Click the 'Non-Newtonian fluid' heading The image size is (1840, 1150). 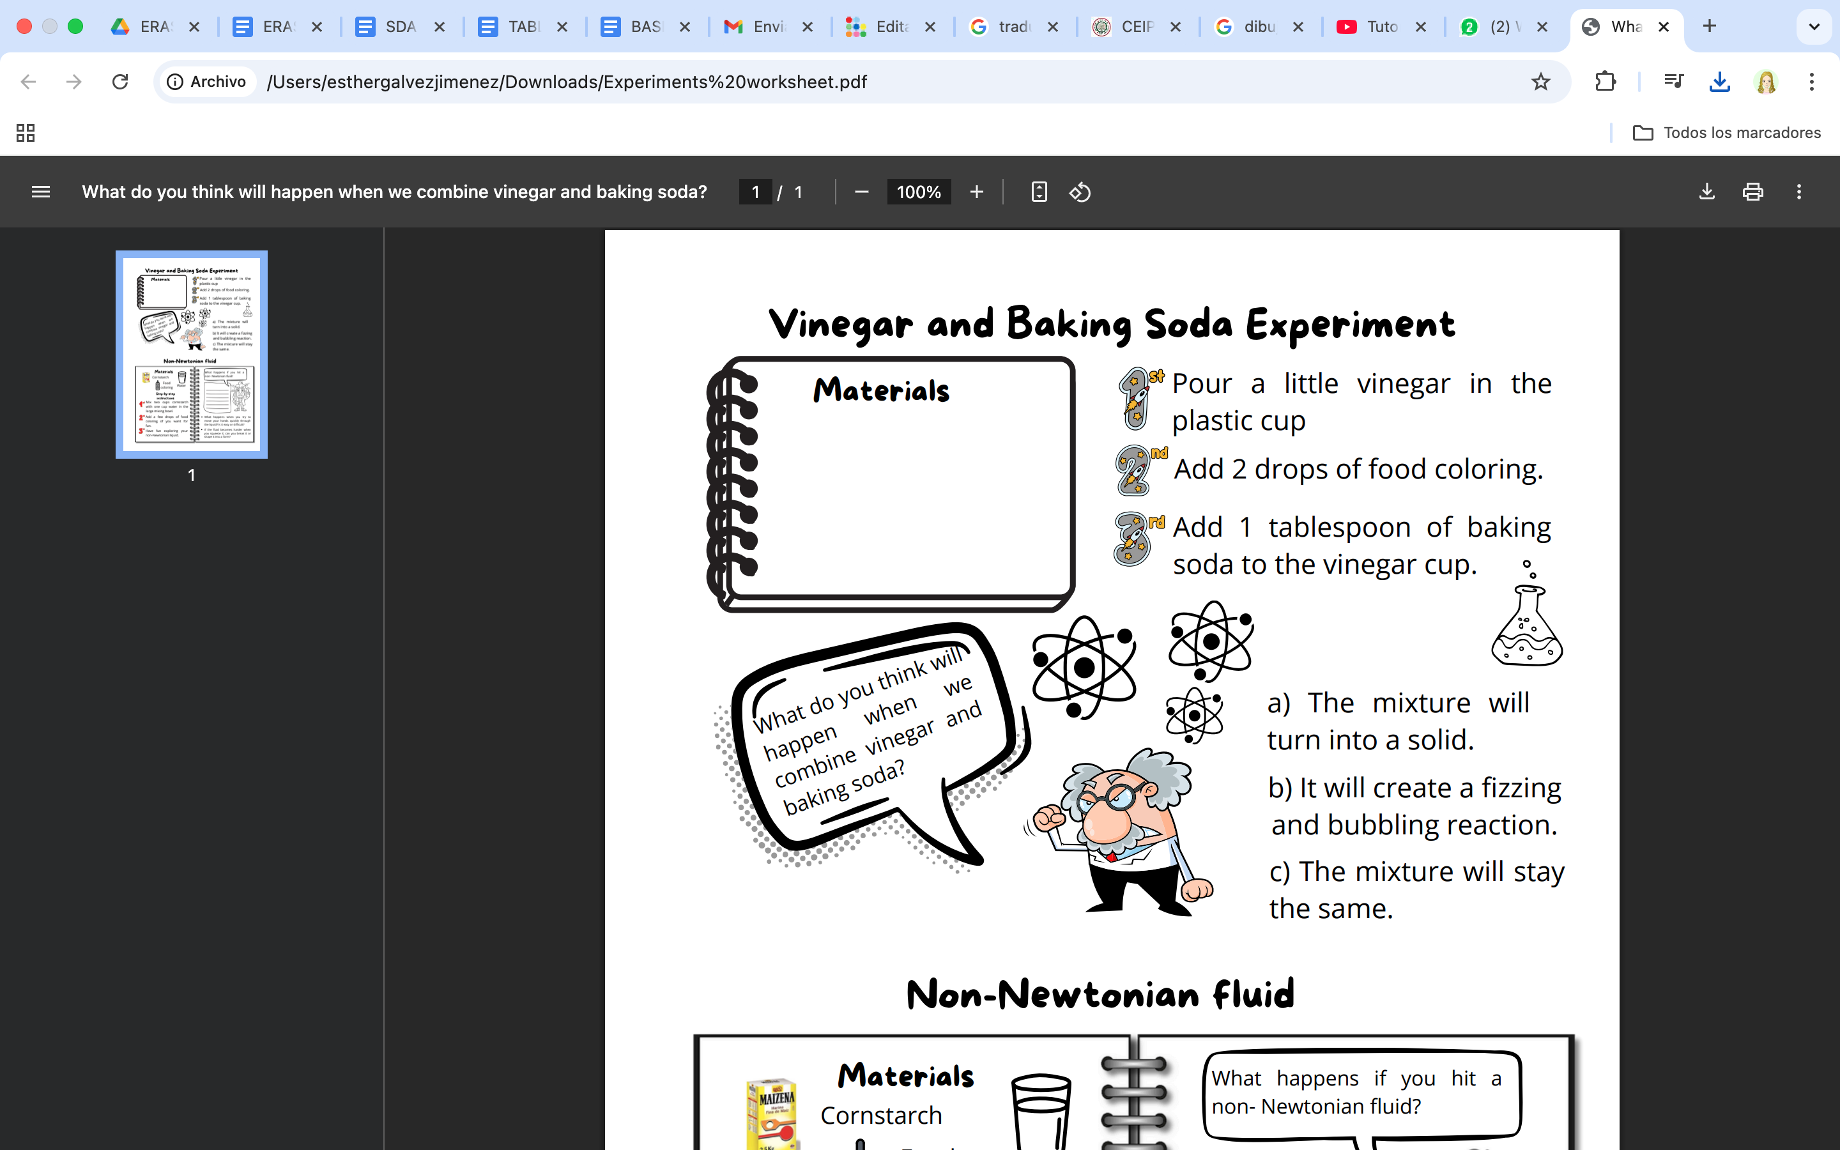[x=1100, y=994]
